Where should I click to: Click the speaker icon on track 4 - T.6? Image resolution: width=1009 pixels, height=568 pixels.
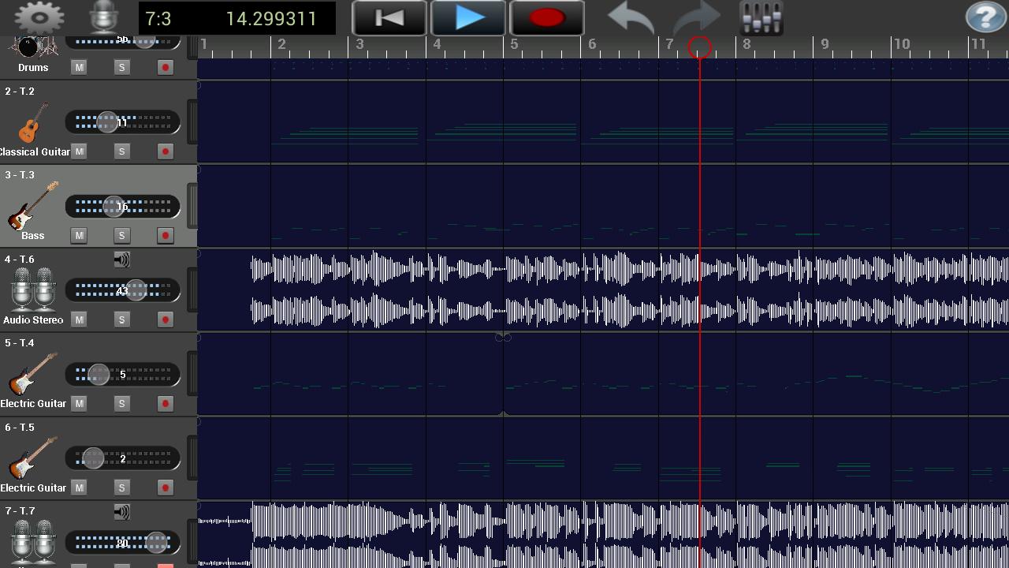click(121, 260)
